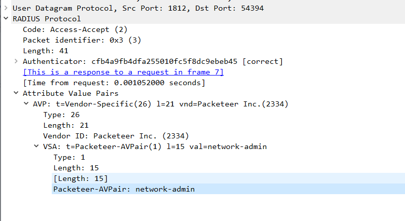Image resolution: width=405 pixels, height=221 pixels.
Task: Select the Code: Access-Accept (2) row
Action: pos(68,29)
